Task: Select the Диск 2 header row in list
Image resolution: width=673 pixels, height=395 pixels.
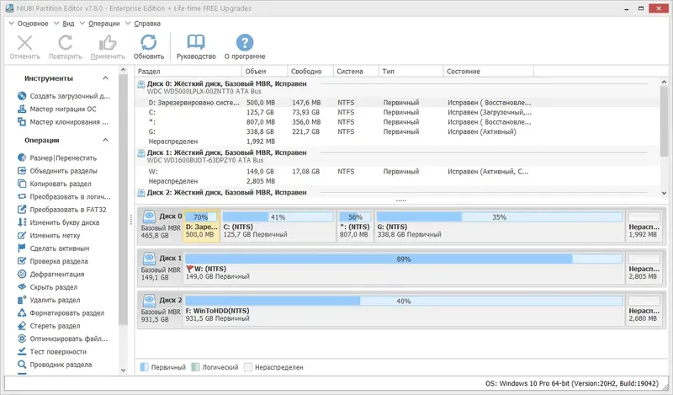Action: coord(398,193)
